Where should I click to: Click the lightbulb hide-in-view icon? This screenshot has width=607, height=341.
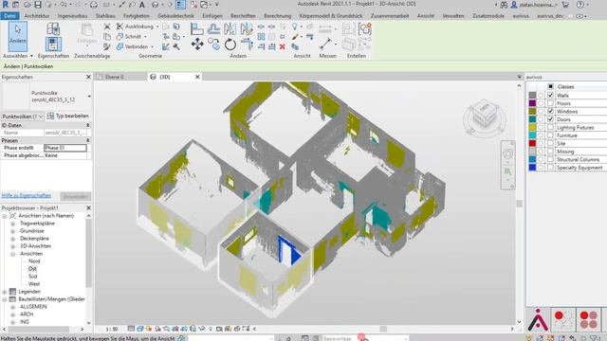[x=295, y=27]
